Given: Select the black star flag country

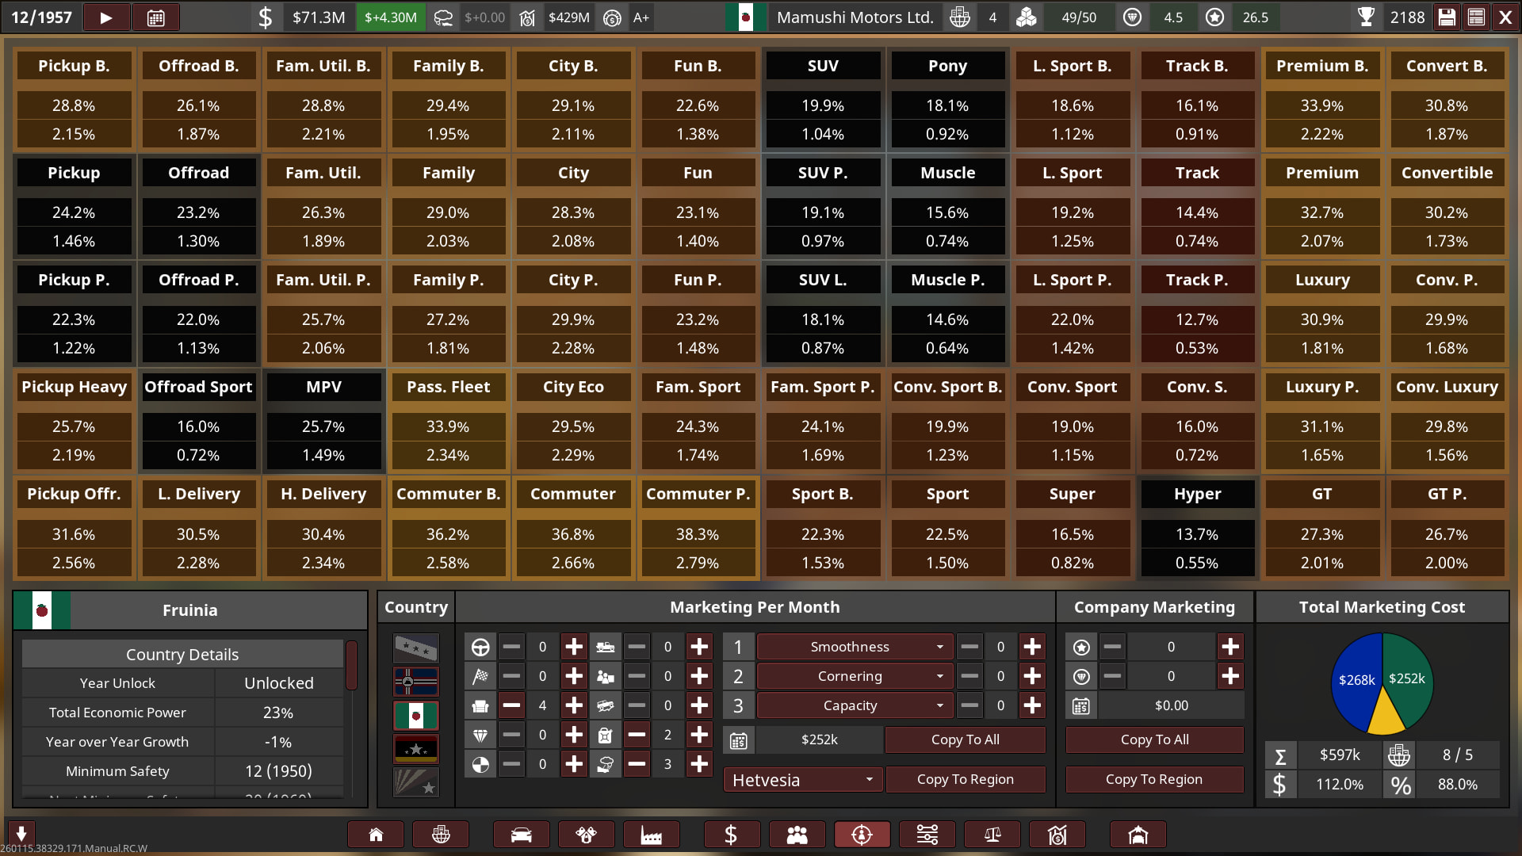Looking at the screenshot, I should coord(416,749).
